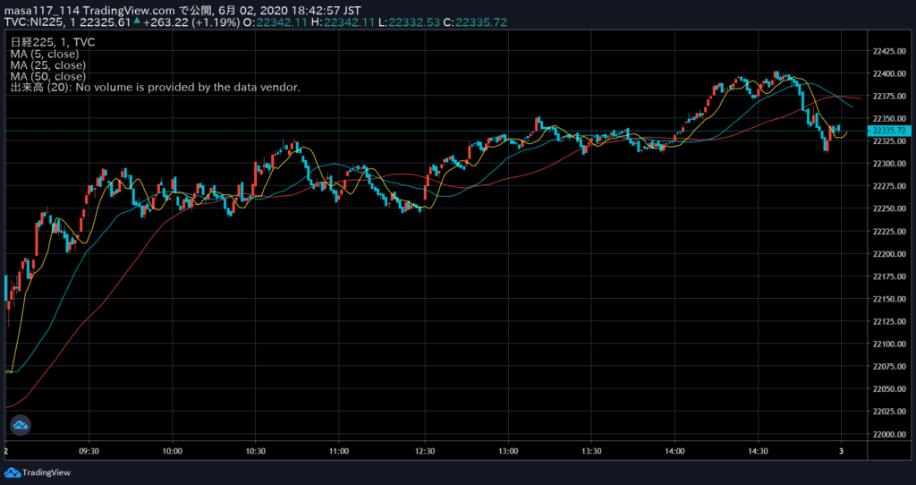Click the 14:00 time axis label
916x485 pixels.
click(674, 451)
